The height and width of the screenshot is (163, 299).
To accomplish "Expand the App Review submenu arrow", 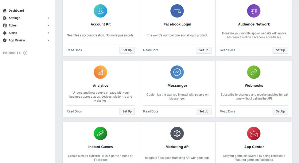I will pos(48,40).
